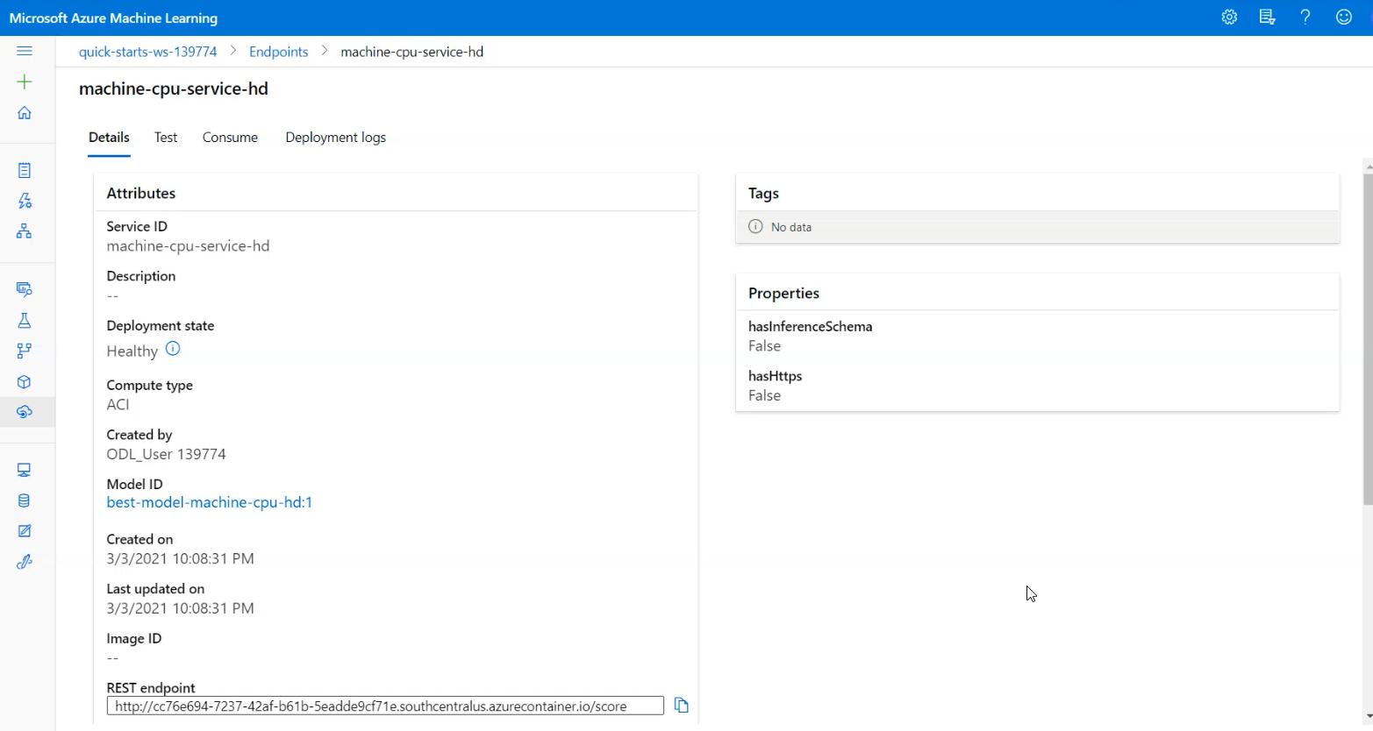This screenshot has width=1373, height=731.
Task: Open Compute from sidebar
Action: click(25, 470)
